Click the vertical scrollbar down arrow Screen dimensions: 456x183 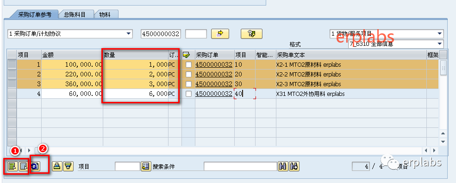pyautogui.click(x=443, y=141)
